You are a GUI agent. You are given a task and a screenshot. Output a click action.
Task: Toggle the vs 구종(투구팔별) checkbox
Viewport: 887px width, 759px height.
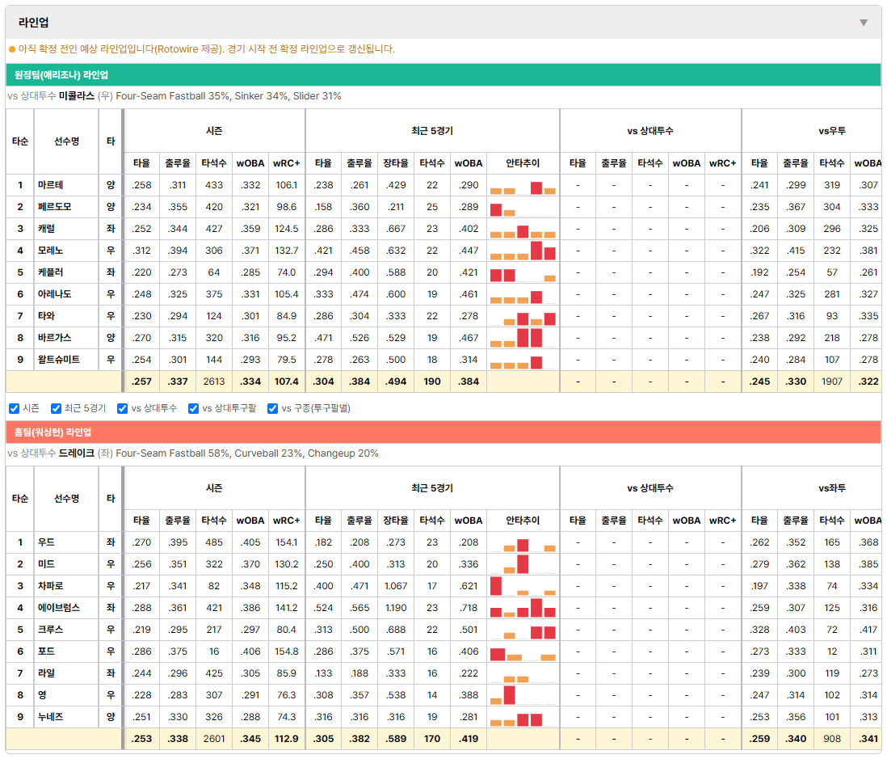(x=273, y=409)
